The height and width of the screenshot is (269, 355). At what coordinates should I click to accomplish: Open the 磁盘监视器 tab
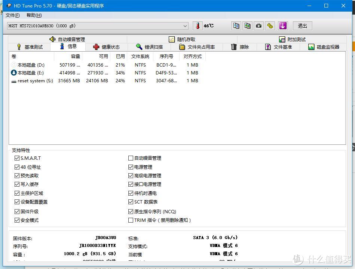tap(324, 47)
